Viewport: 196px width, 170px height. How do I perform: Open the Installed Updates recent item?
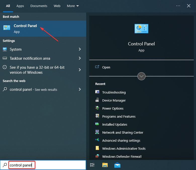115,124
